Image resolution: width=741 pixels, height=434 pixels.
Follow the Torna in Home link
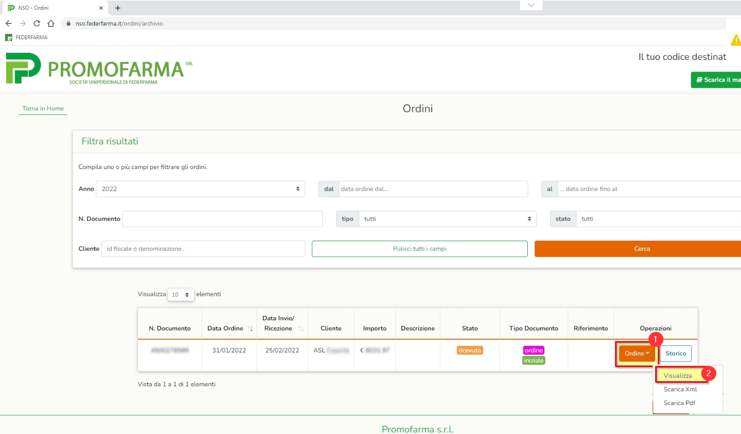click(x=43, y=109)
